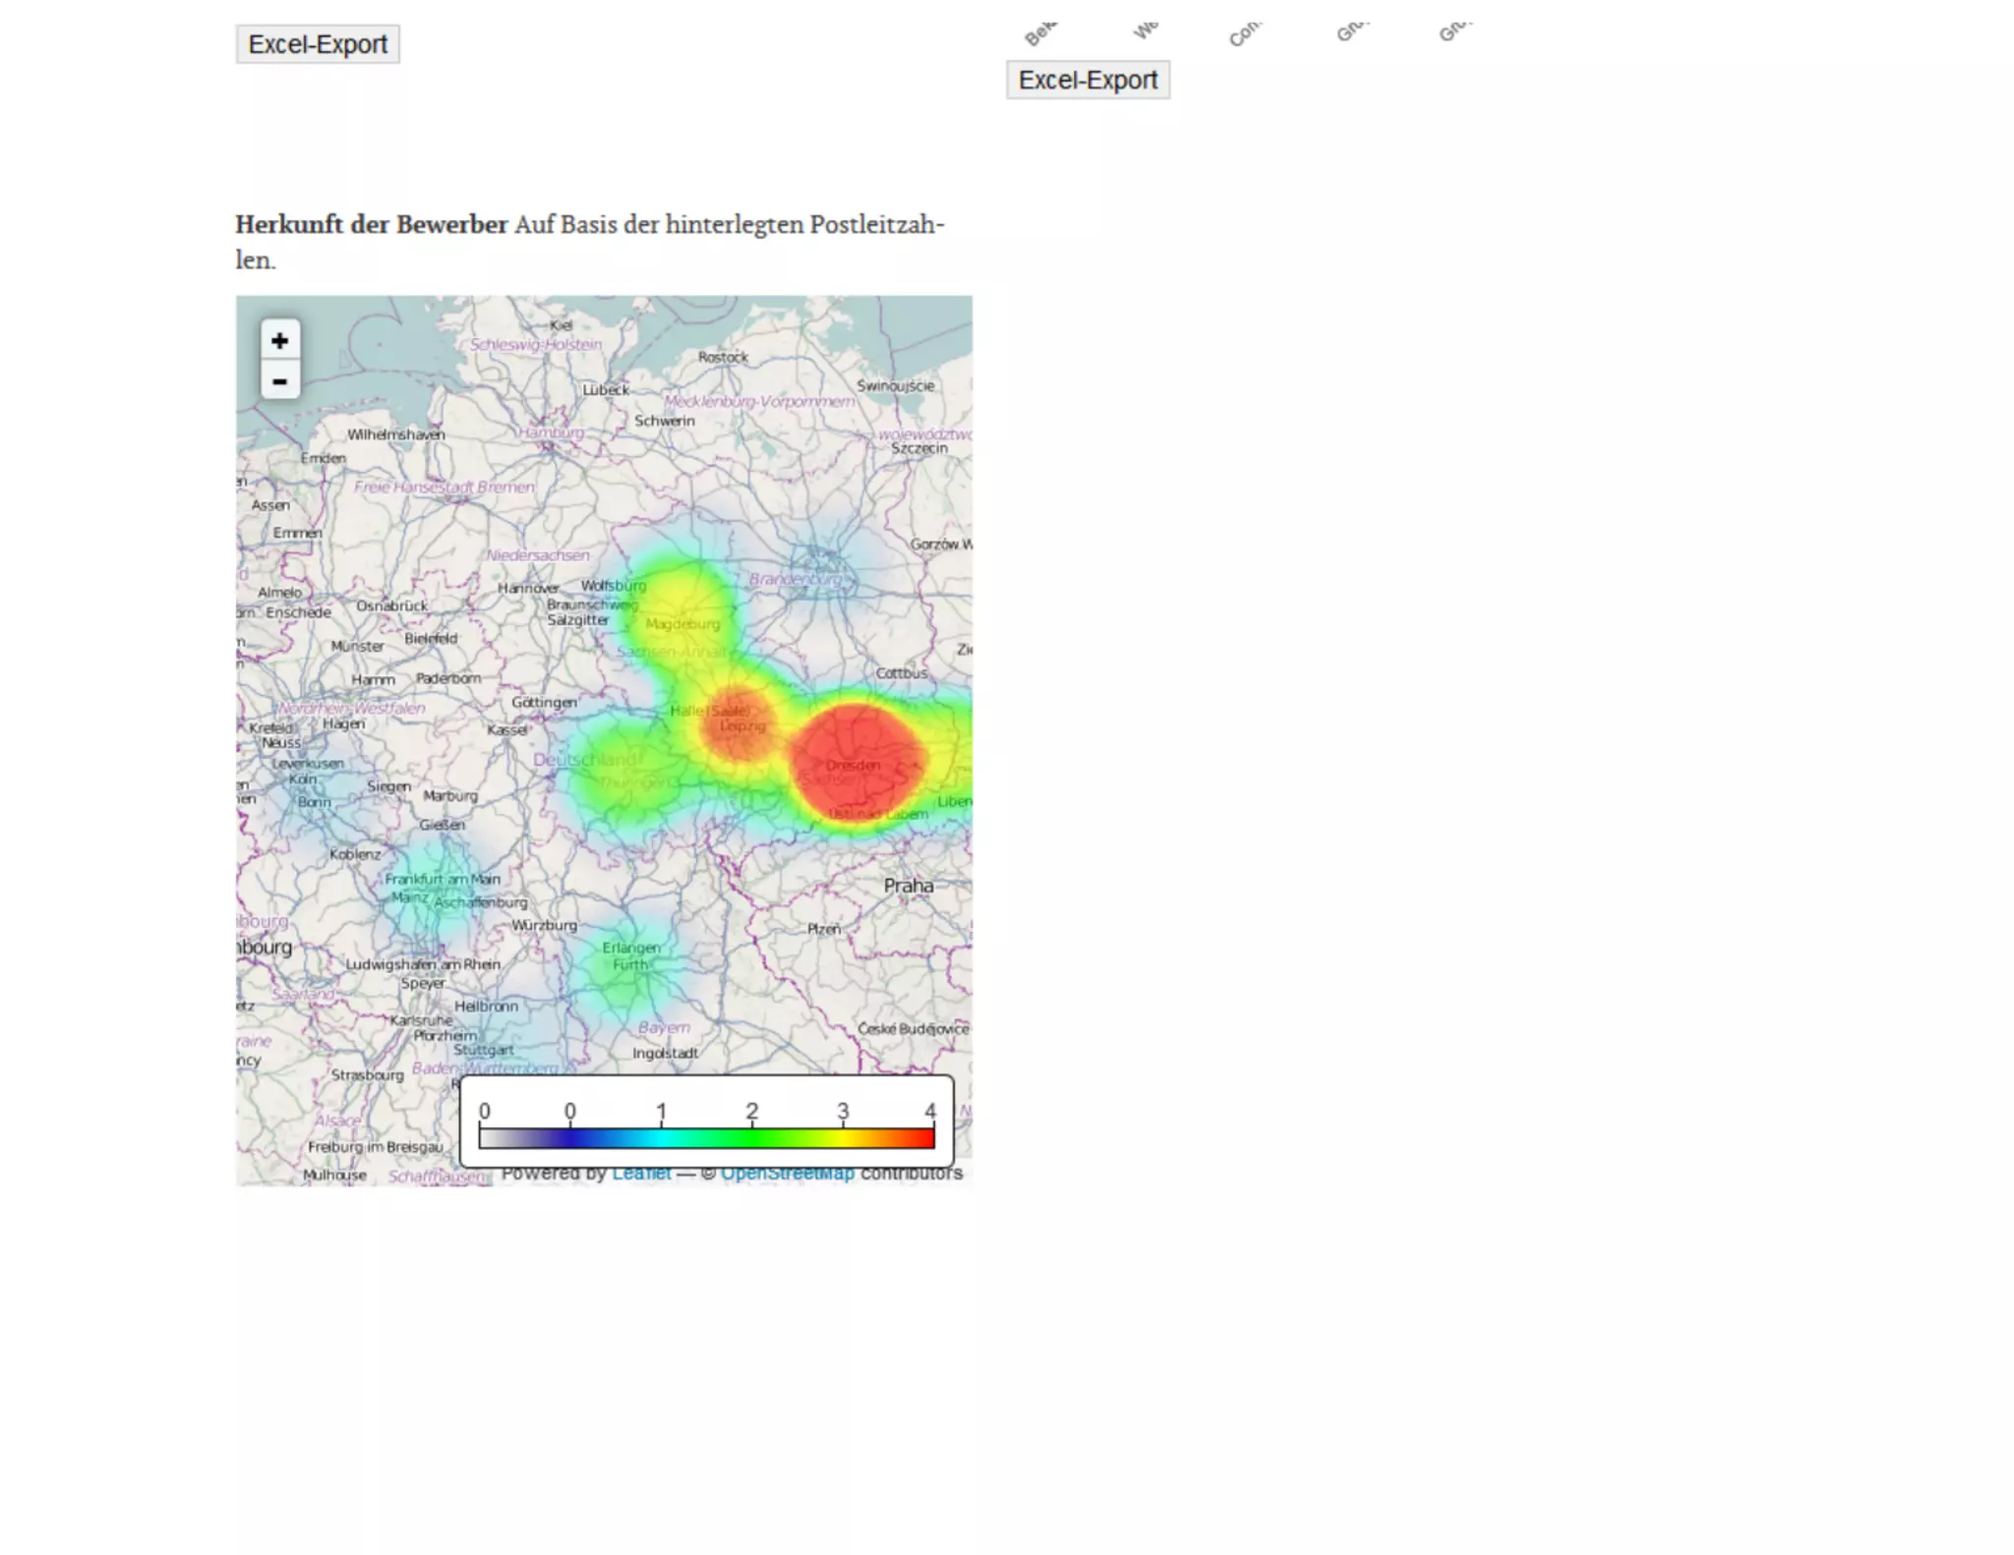Open the OpenStreetMap attribution link
The image size is (2014, 1555).
pyautogui.click(x=787, y=1174)
